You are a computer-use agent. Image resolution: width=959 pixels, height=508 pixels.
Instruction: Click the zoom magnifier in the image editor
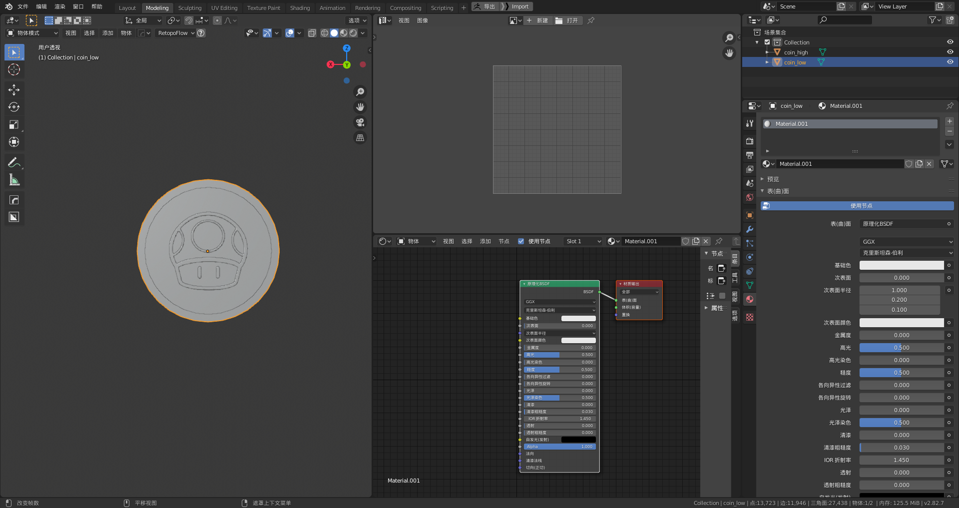[x=729, y=38]
